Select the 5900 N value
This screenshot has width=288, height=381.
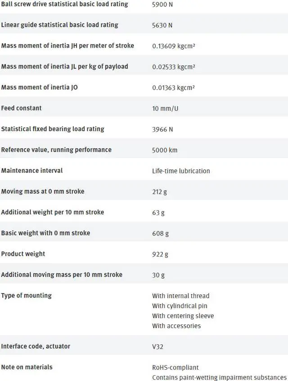click(x=162, y=5)
